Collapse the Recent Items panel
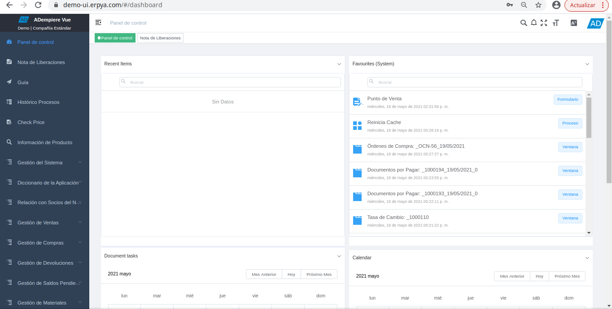Image resolution: width=612 pixels, height=309 pixels. point(339,64)
